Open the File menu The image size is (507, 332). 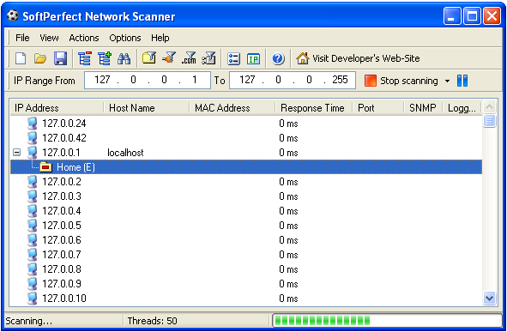coord(22,38)
